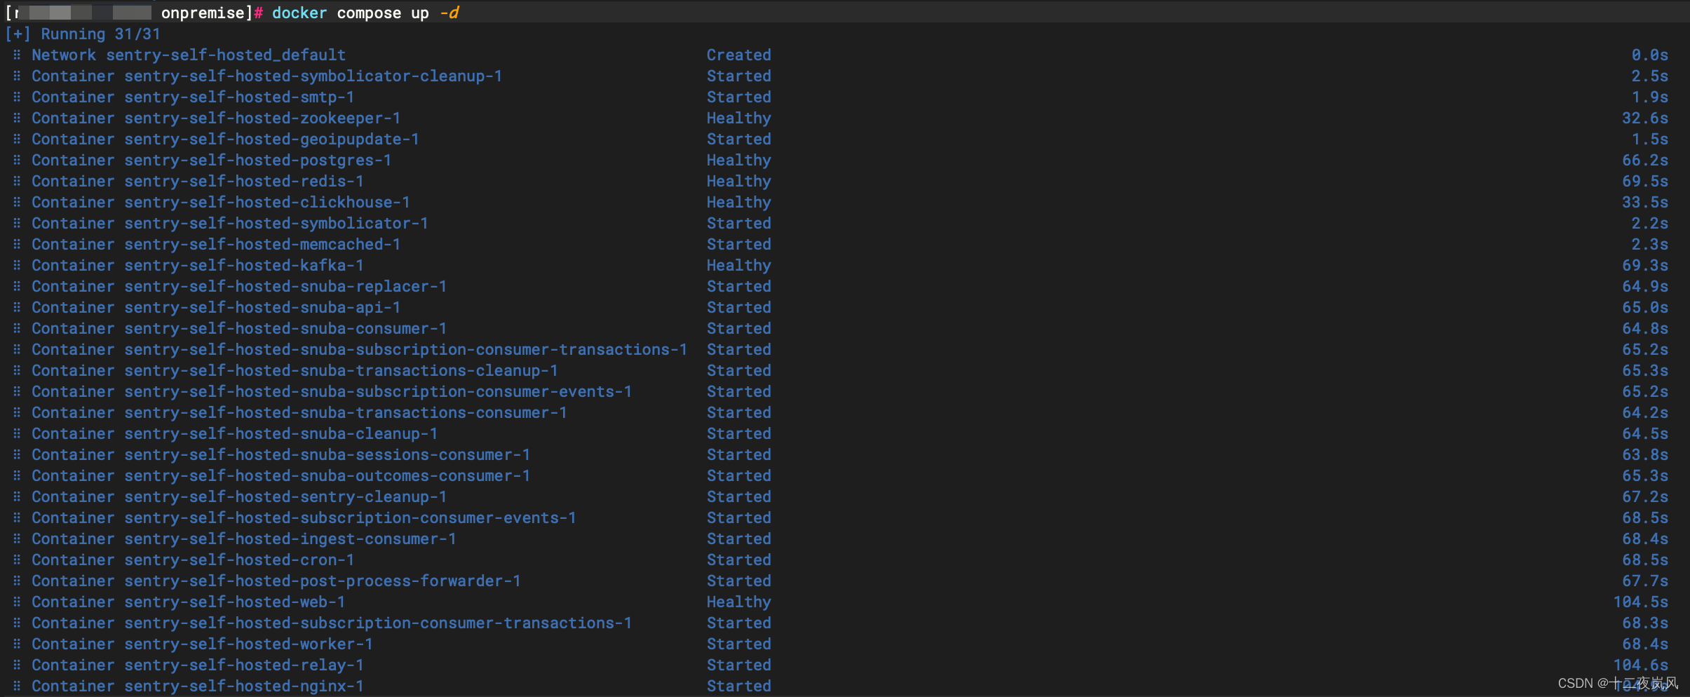Click the 'docker compose up -d' command text
Viewport: 1690px width, 697px height.
(x=365, y=13)
